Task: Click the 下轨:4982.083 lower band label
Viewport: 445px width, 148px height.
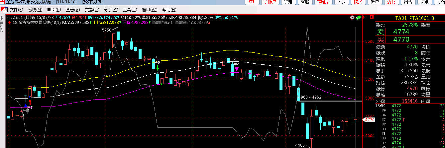Action: point(136,23)
